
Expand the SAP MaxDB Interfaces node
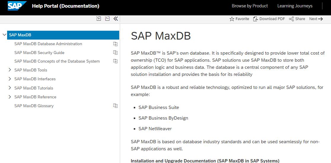pyautogui.click(x=10, y=79)
